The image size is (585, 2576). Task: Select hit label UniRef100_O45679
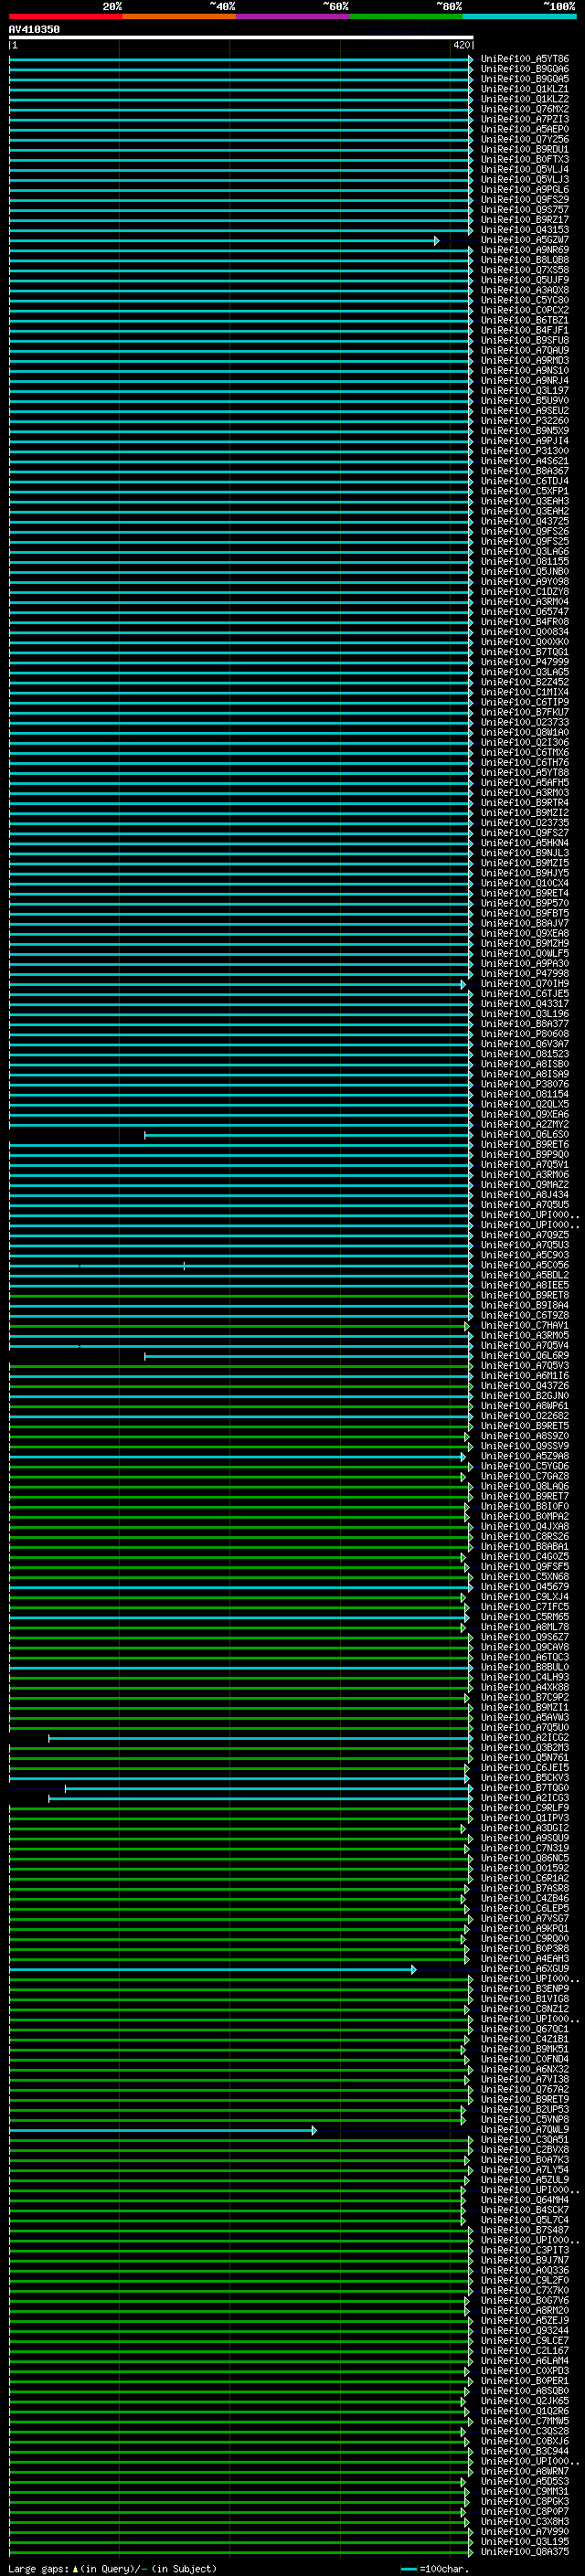525,1587
